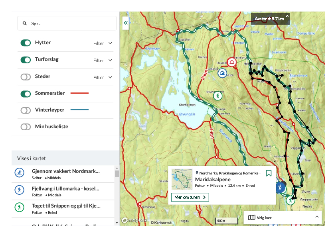Click the red cabin marker on map
336x237 pixels.
(231, 62)
